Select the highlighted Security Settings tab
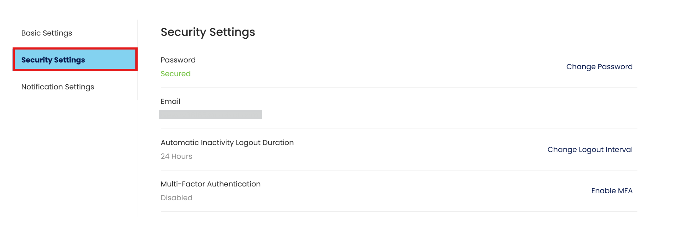Image resolution: width=673 pixels, height=248 pixels. (53, 60)
